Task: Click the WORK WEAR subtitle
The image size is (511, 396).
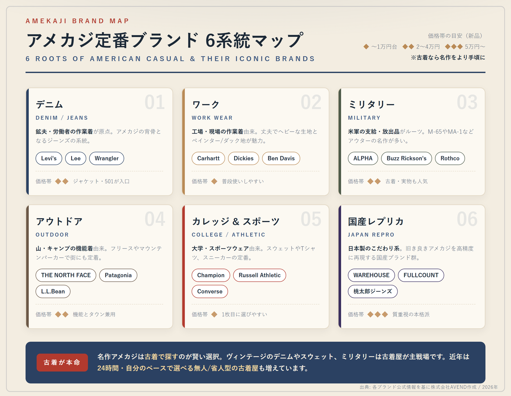Action: (212, 118)
